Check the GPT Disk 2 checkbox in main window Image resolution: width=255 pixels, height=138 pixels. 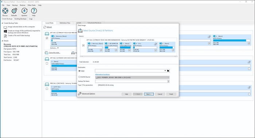point(47,64)
